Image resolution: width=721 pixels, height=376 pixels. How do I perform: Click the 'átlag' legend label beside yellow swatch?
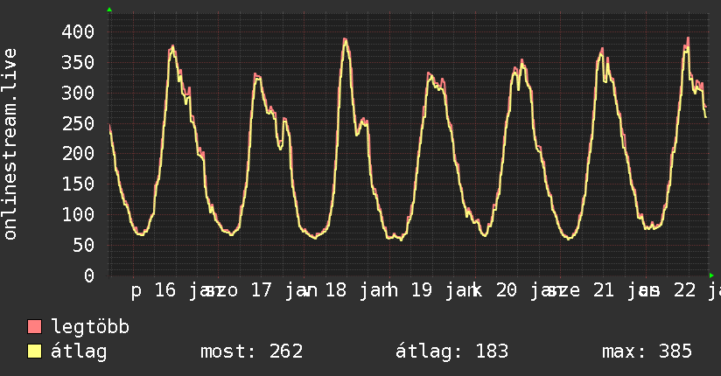(x=79, y=352)
